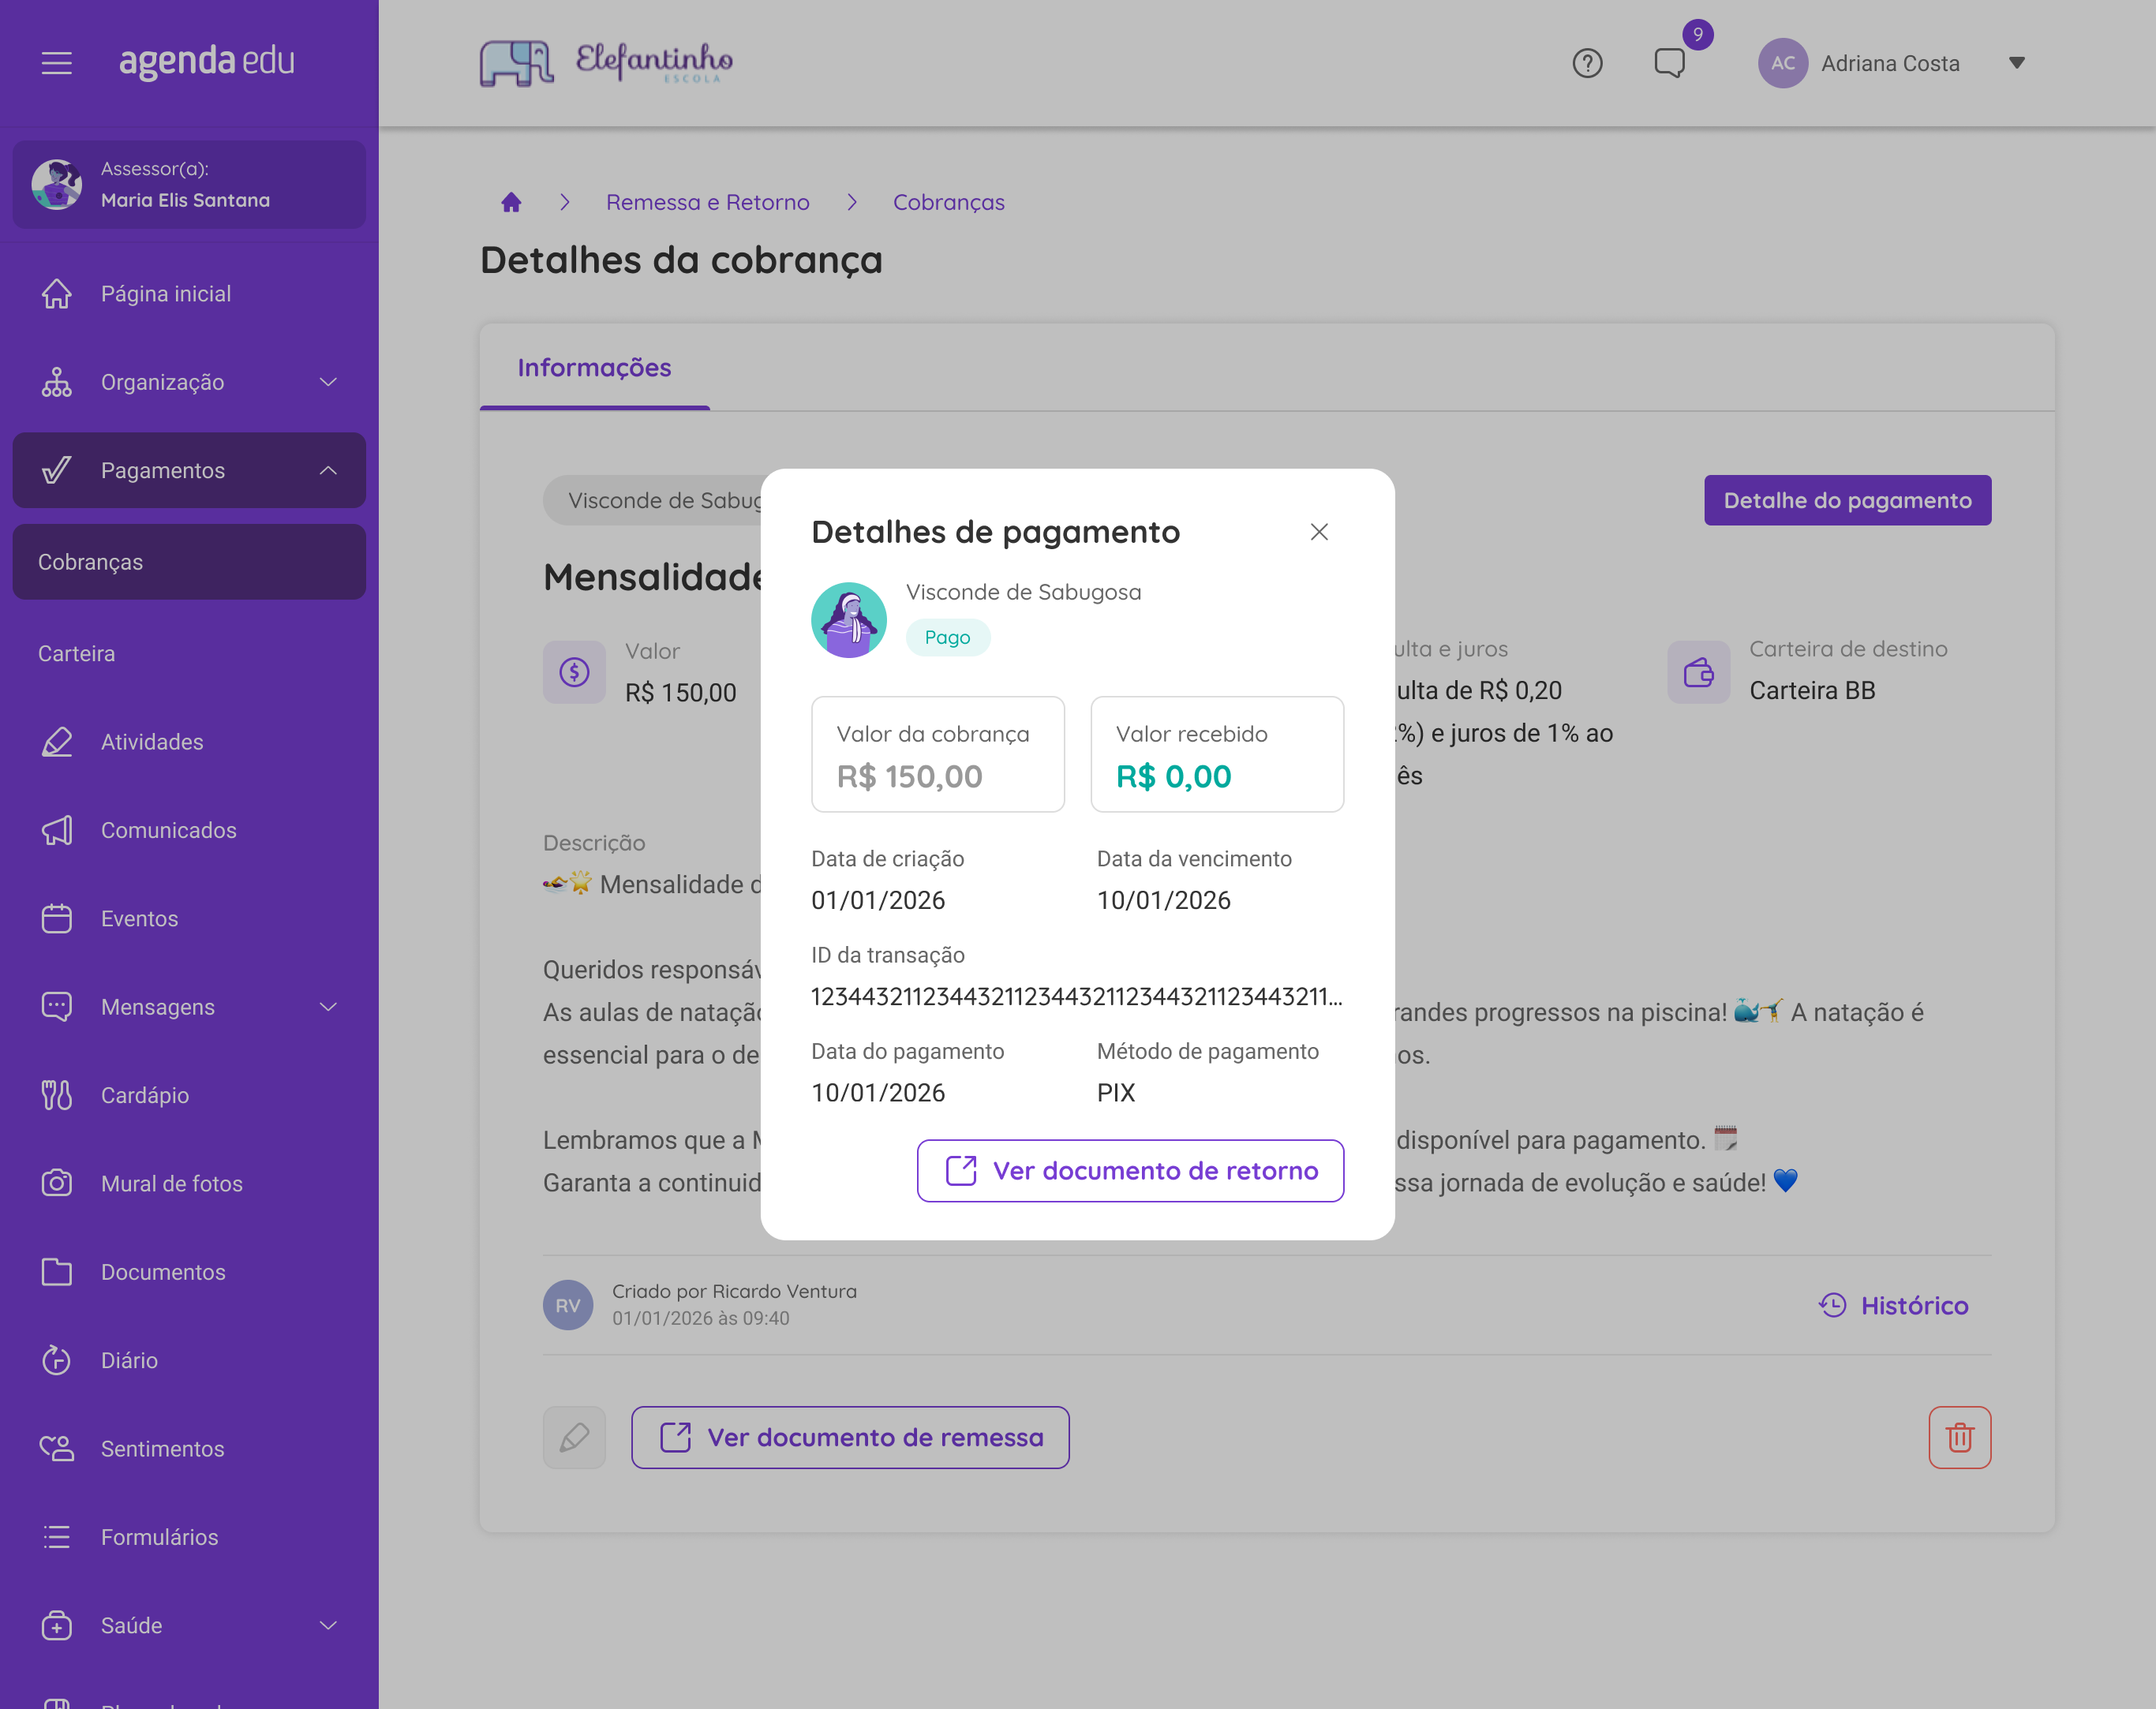Open the Histórico link
The height and width of the screenshot is (1709, 2156).
click(1893, 1305)
